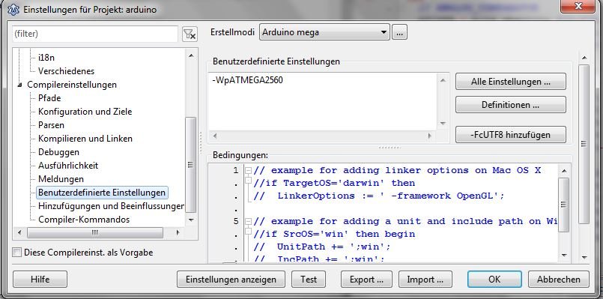Select Verschiedenes tree entry

[x=66, y=71]
